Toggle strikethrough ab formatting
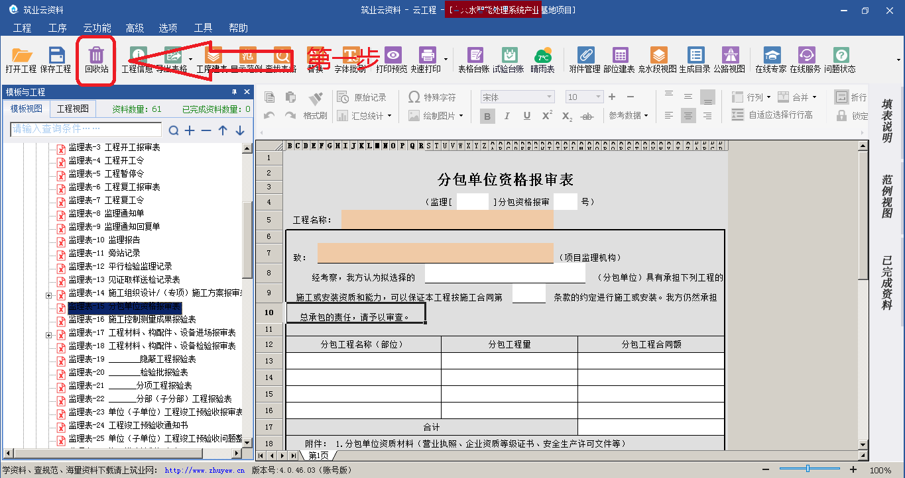 pos(587,116)
